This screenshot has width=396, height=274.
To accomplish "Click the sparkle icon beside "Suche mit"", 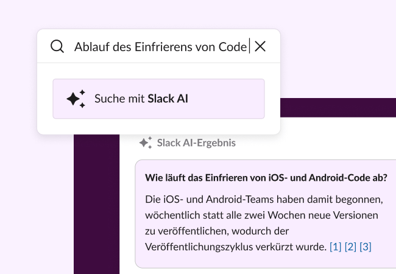I will point(76,99).
